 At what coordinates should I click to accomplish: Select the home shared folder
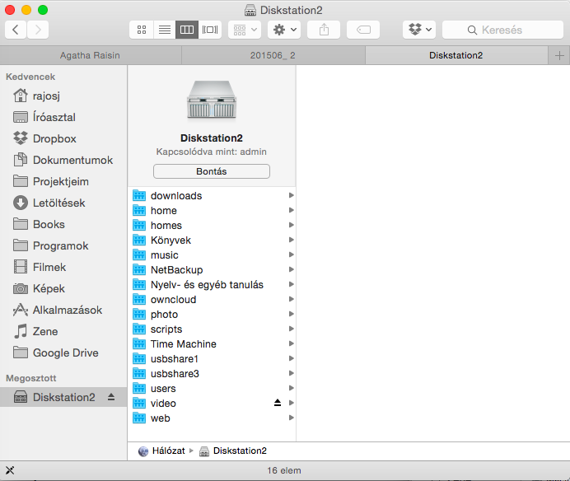click(212, 211)
